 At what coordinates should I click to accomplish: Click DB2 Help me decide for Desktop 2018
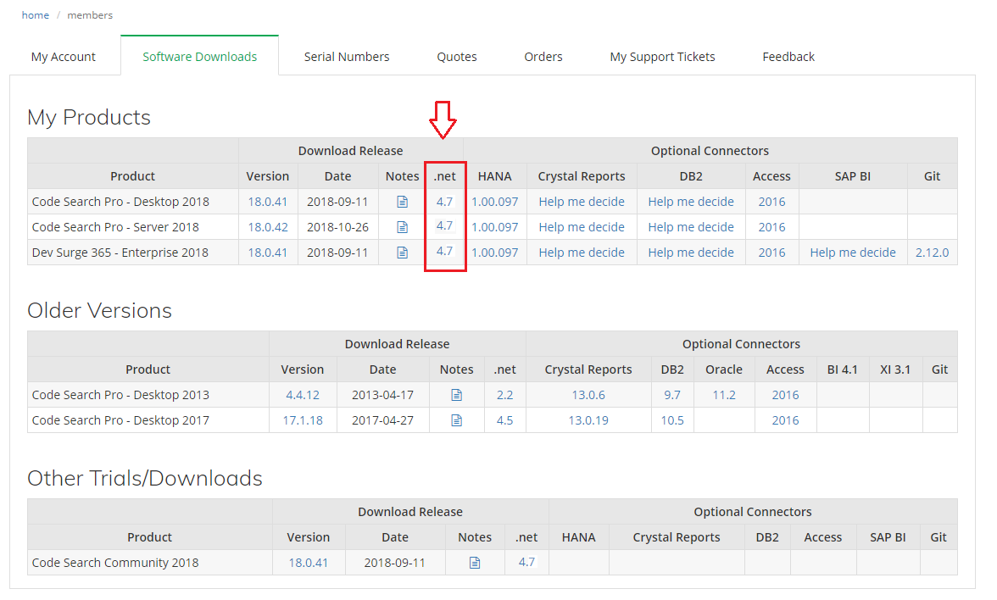[x=691, y=202]
